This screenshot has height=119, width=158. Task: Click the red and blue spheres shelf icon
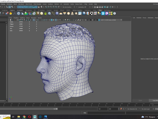[x=7, y=14]
